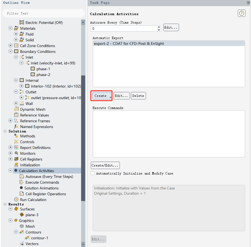Click the Monitors magnifier icon
Viewport: 251px width, 247px height.
click(x=16, y=153)
